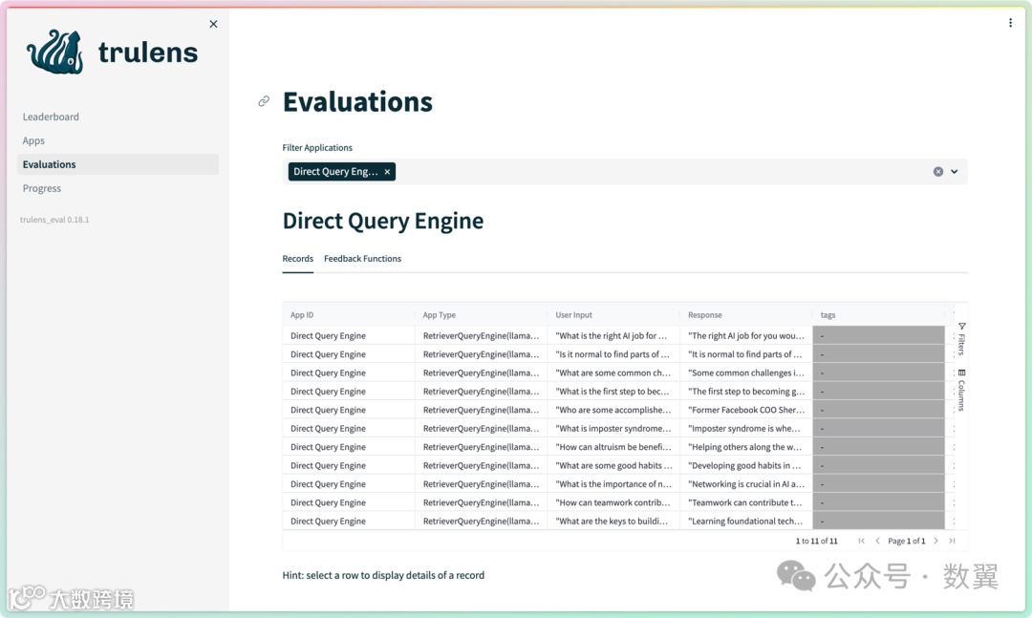1032x618 pixels.
Task: Click the trulens logo
Action: [x=112, y=52]
